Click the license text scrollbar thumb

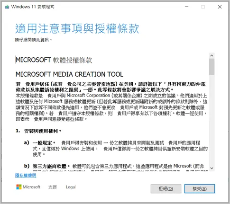point(212,67)
